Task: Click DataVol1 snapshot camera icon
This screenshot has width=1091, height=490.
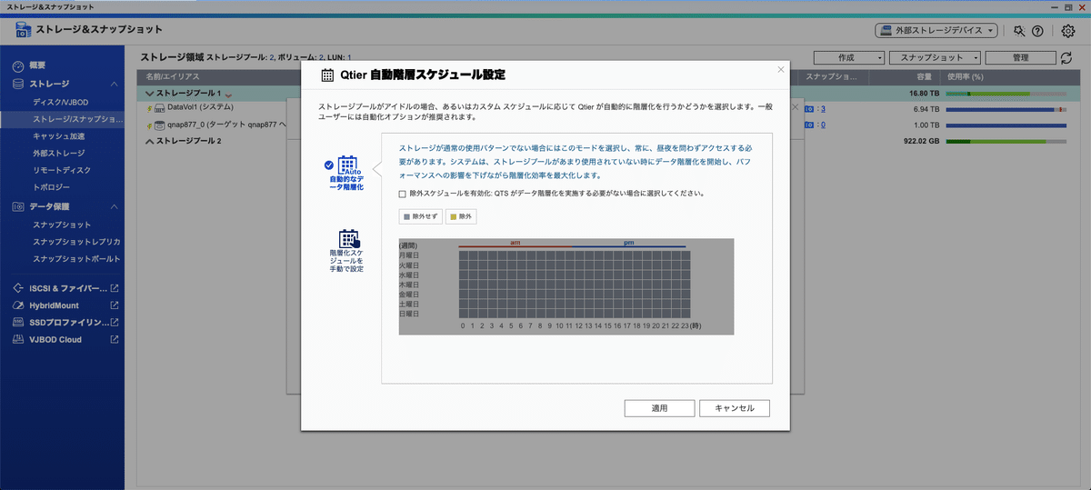Action: 811,108
